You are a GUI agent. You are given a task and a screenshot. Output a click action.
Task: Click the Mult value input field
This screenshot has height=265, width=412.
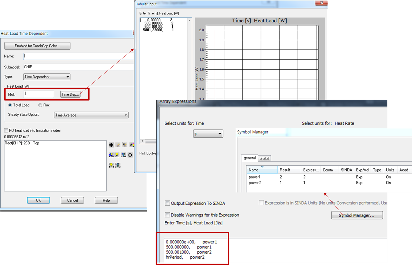[39, 94]
